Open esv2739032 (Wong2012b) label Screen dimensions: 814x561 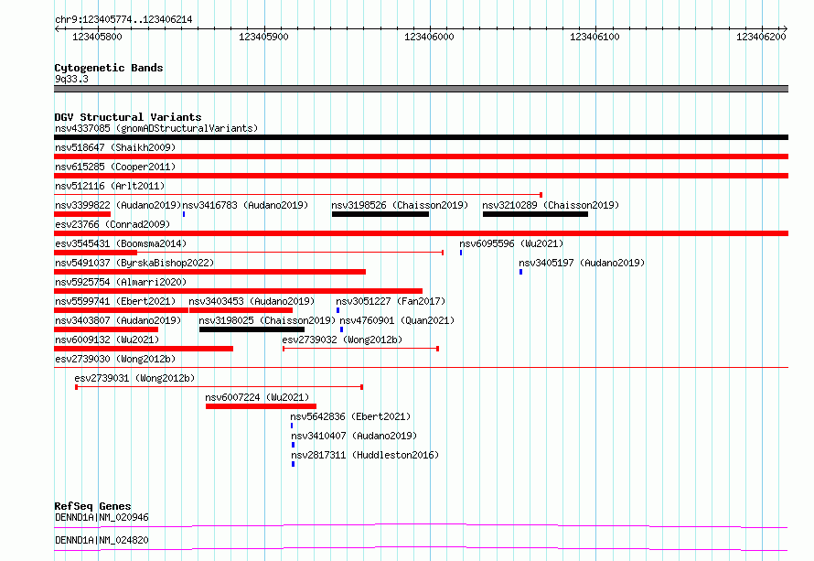tap(342, 340)
